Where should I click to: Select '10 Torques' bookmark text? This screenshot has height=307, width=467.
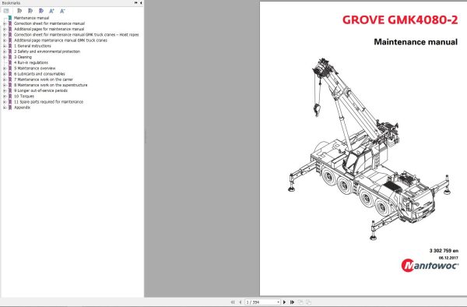coord(24,97)
